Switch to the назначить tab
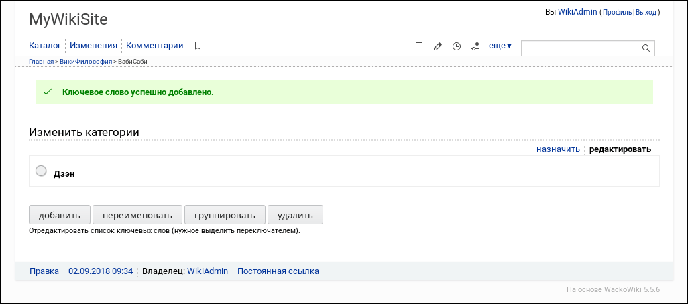 pyautogui.click(x=558, y=149)
